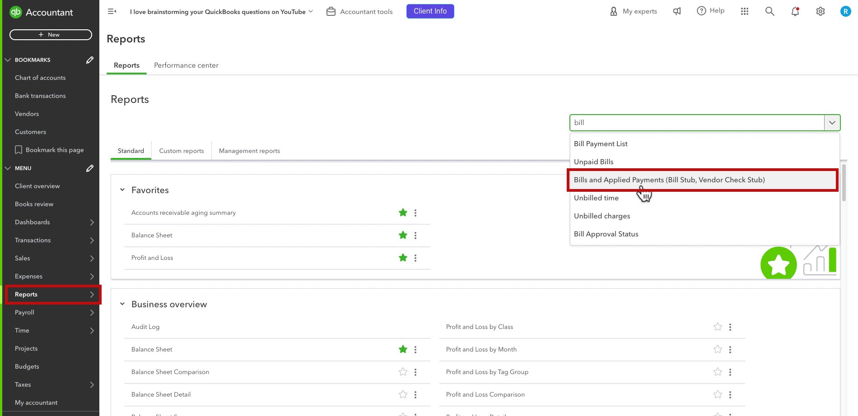Switch to the Custom reports tab
This screenshot has height=416, width=858.
[182, 151]
